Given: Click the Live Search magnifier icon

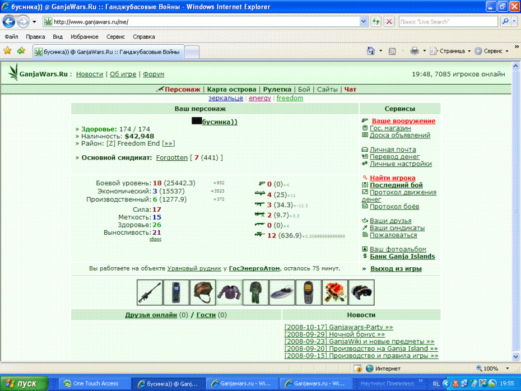Looking at the screenshot, I should point(505,22).
